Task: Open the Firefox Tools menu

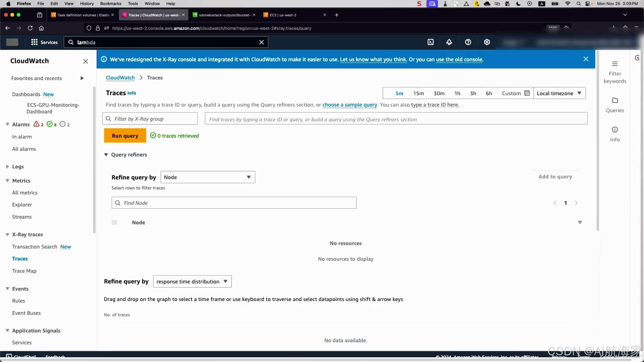Action: point(133,4)
